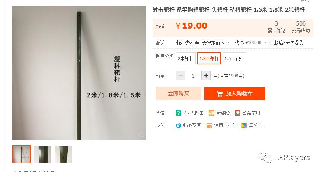This screenshot has width=320, height=172.
Task: Decrease quantity with the minus button
Action: pyautogui.click(x=180, y=76)
